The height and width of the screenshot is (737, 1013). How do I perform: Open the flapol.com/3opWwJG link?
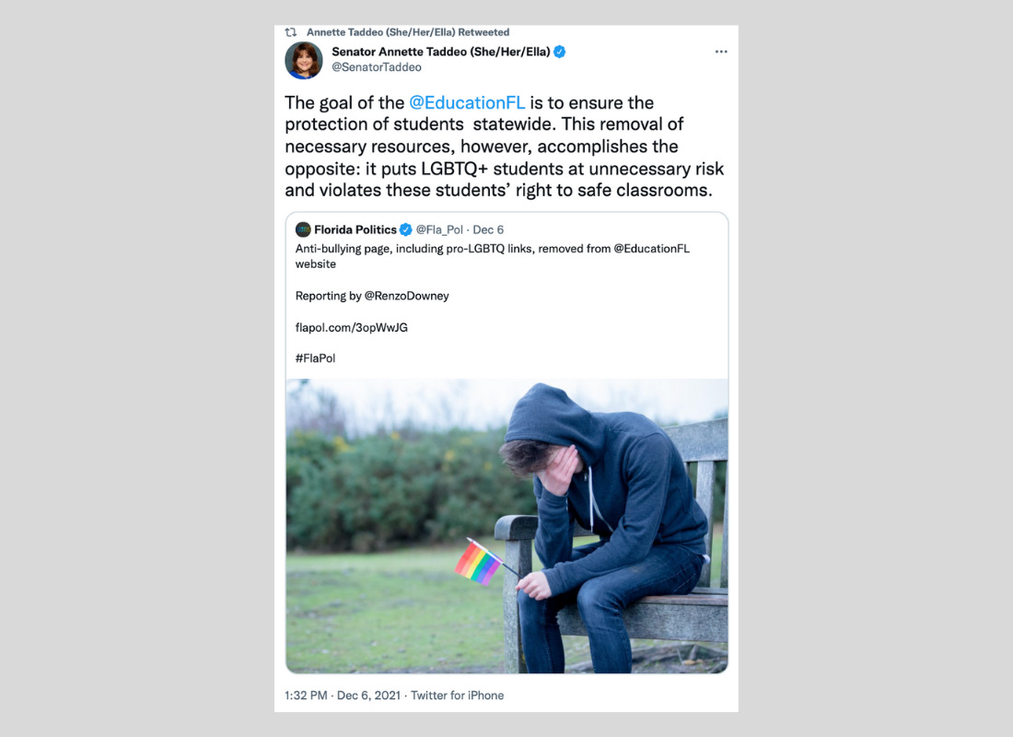[x=352, y=328]
